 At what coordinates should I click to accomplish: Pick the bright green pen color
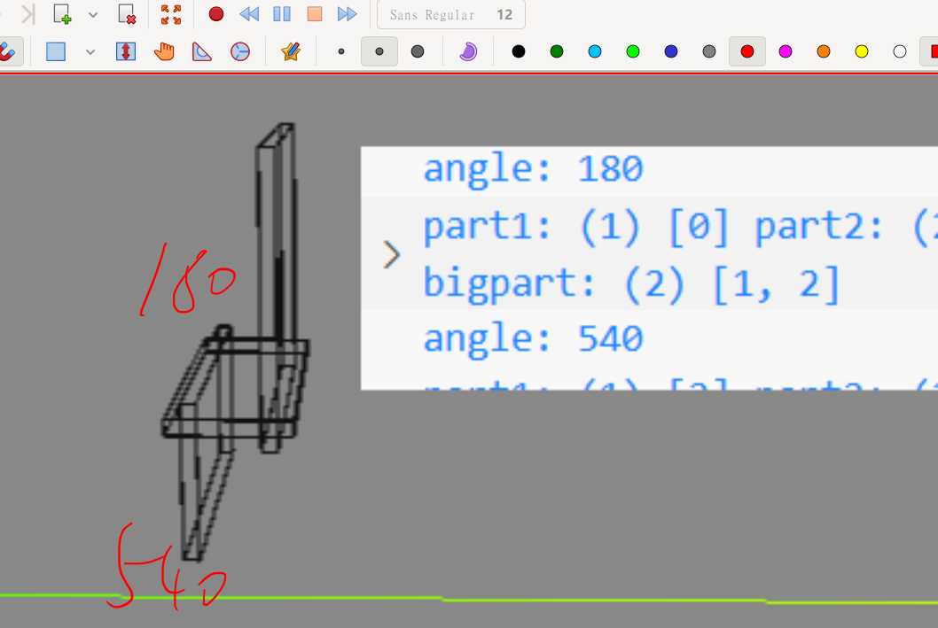pyautogui.click(x=633, y=52)
